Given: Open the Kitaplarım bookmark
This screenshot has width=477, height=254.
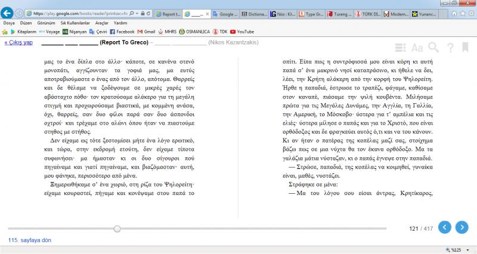Looking at the screenshot, I should pyautogui.click(x=23, y=32).
